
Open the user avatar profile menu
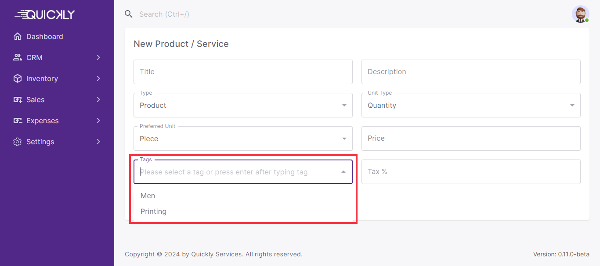[580, 14]
